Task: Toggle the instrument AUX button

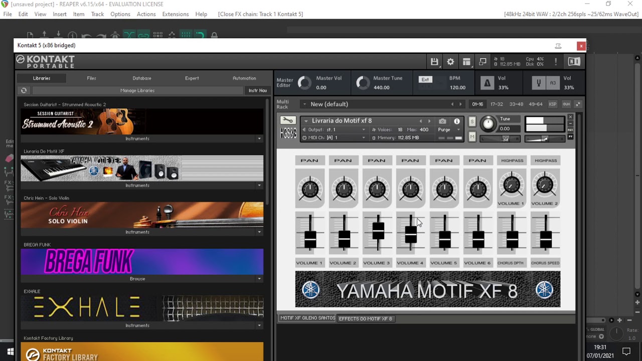Action: 570,130
